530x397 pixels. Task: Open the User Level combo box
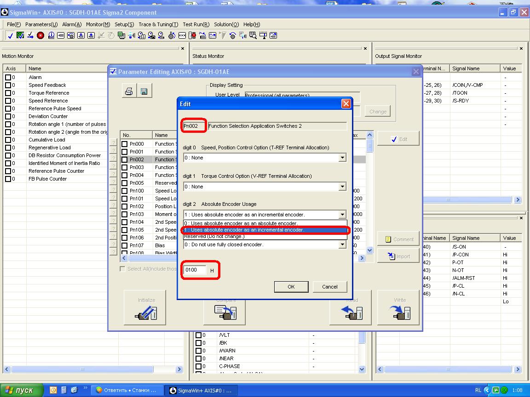(x=302, y=96)
